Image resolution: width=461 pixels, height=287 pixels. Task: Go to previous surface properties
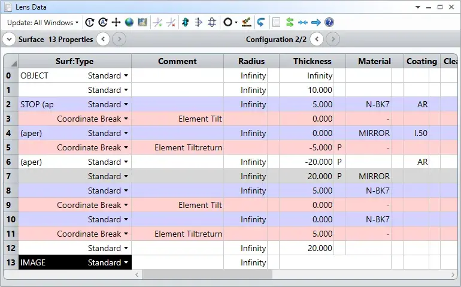[103, 39]
